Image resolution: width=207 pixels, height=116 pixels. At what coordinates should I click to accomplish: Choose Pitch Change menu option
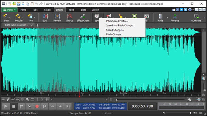click(x=114, y=34)
